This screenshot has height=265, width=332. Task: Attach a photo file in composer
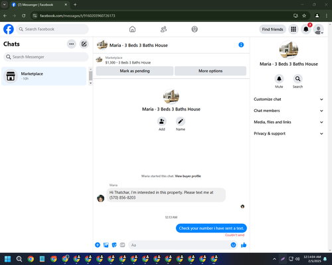(x=106, y=245)
